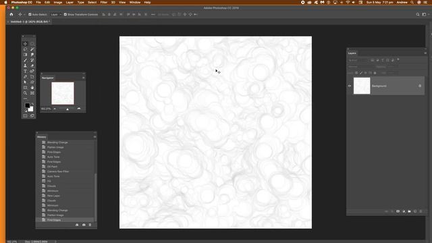Image resolution: width=432 pixels, height=243 pixels.
Task: Toggle Quick Mask mode in the toolbox
Action: point(25,116)
